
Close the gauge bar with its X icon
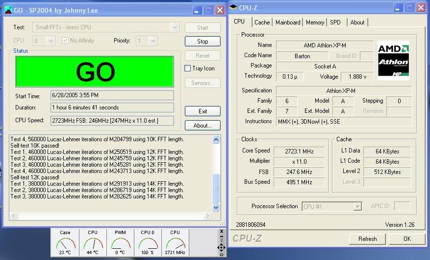[x=222, y=231]
